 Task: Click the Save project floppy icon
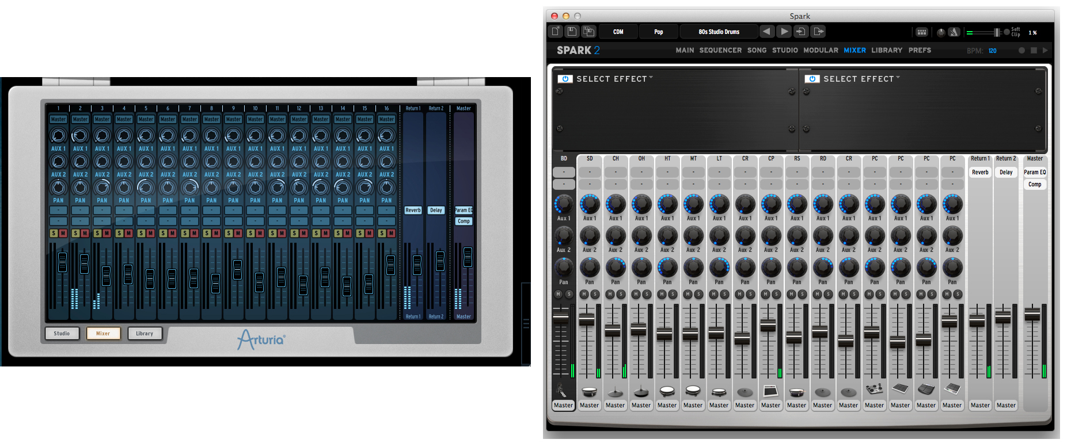pyautogui.click(x=572, y=32)
